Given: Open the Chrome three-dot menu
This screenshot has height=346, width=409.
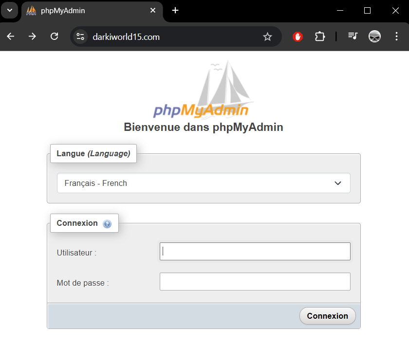Looking at the screenshot, I should click(x=396, y=36).
